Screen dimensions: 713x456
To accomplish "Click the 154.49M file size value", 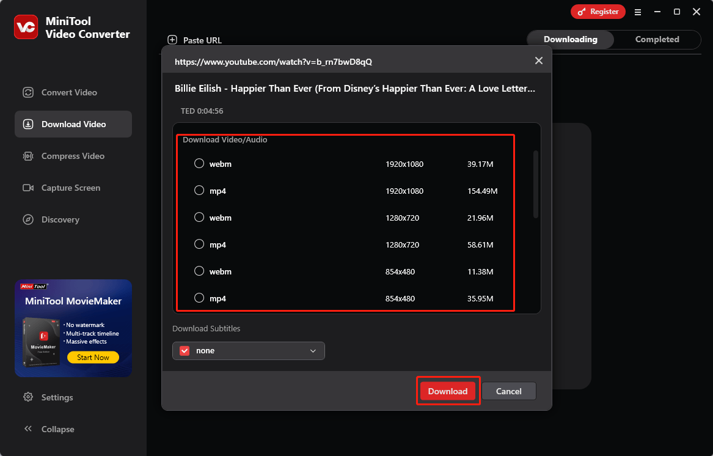I will click(x=483, y=191).
